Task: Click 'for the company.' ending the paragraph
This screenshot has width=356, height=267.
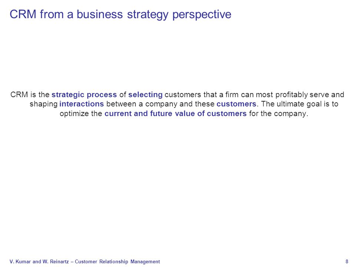Action: point(278,113)
